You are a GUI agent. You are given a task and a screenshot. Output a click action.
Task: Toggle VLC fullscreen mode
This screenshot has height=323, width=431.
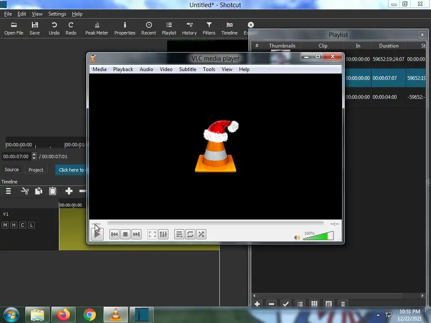point(152,234)
